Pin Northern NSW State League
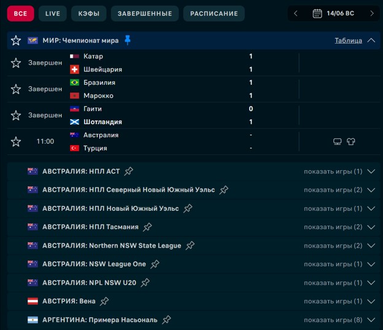Screen dimensions: 383x330 190,245
